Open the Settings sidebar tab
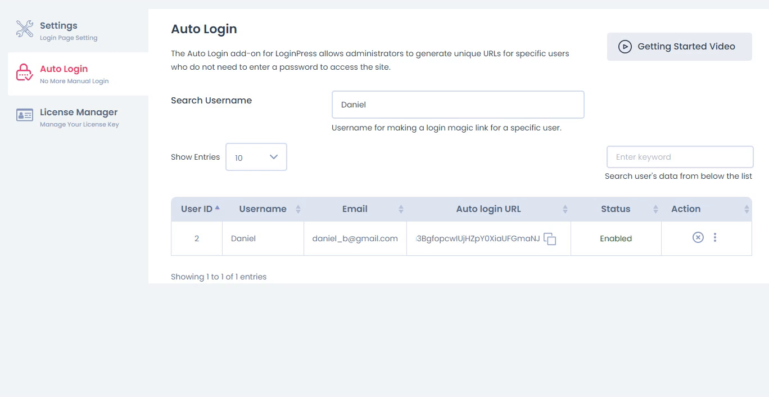769x397 pixels. point(78,30)
